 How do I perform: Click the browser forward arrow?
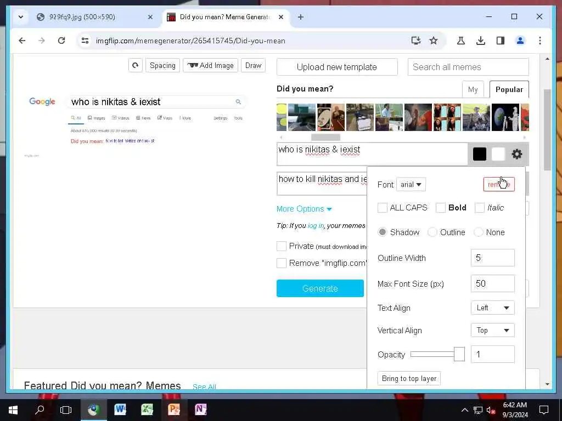(x=42, y=41)
